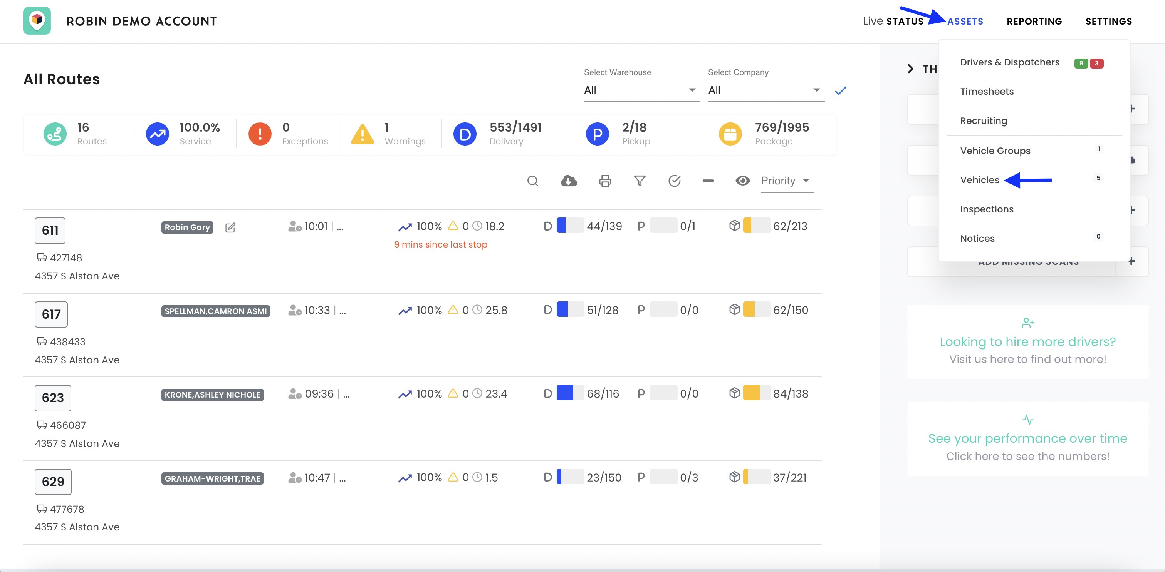
Task: Click the cloud download icon
Action: [569, 181]
